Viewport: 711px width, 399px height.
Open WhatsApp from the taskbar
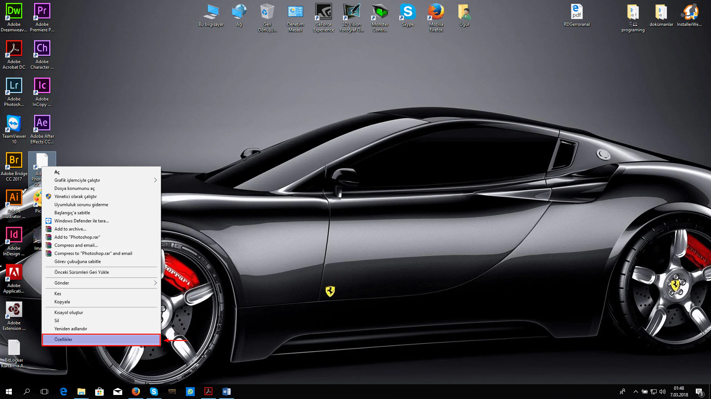(x=190, y=392)
